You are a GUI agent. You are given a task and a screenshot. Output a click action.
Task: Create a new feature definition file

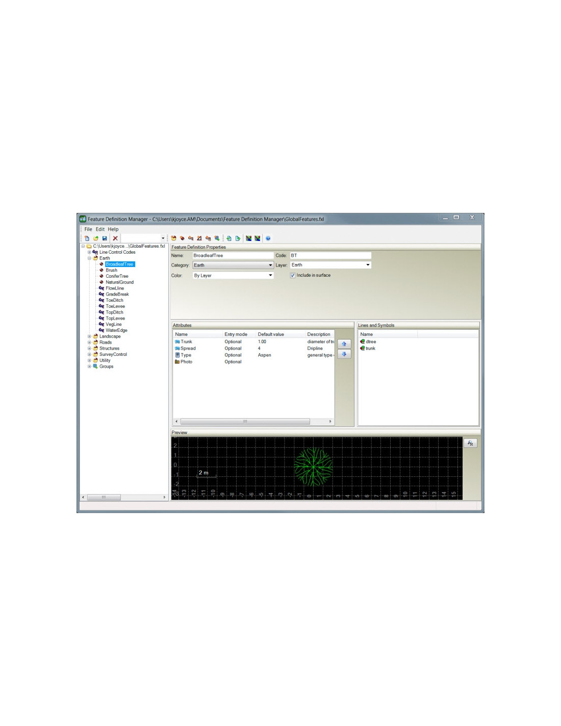tap(87, 238)
